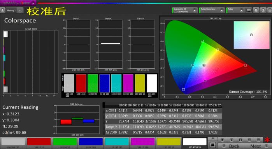Select the red 180 16 16 reading pattern
This screenshot has width=272, height=149.
coord(39,143)
